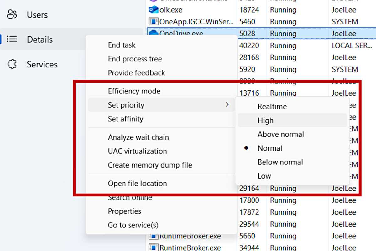Select Create memory dump file
This screenshot has height=251, width=376.
pyautogui.click(x=150, y=165)
